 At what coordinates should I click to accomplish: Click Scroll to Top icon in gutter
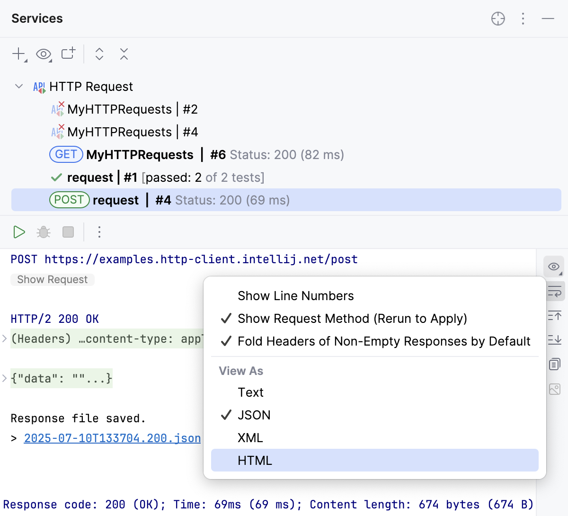coord(554,315)
